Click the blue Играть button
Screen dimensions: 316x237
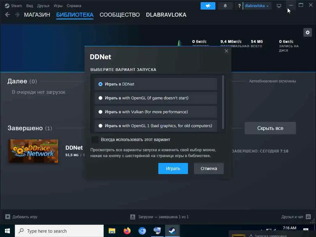tap(173, 168)
